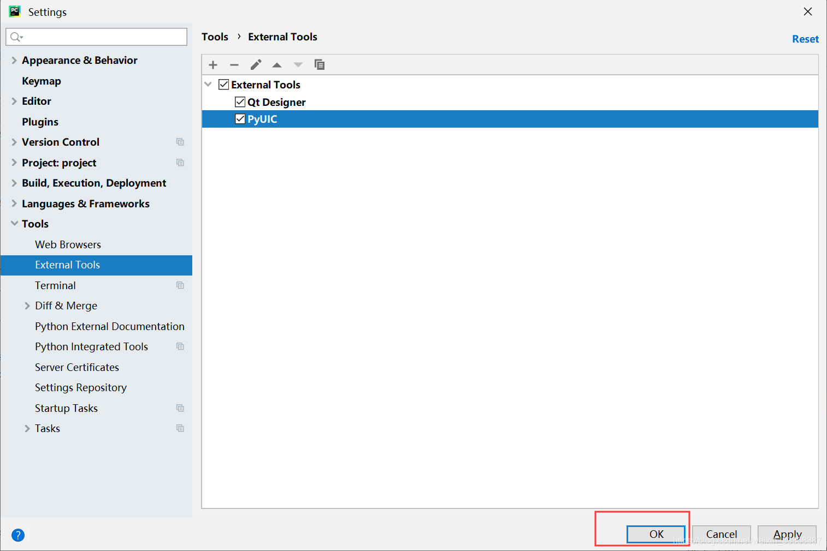Select Qt Designer tool row
The width and height of the screenshot is (827, 551).
point(510,102)
